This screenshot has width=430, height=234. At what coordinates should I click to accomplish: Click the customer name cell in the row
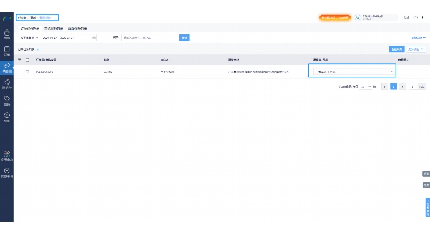(167, 72)
